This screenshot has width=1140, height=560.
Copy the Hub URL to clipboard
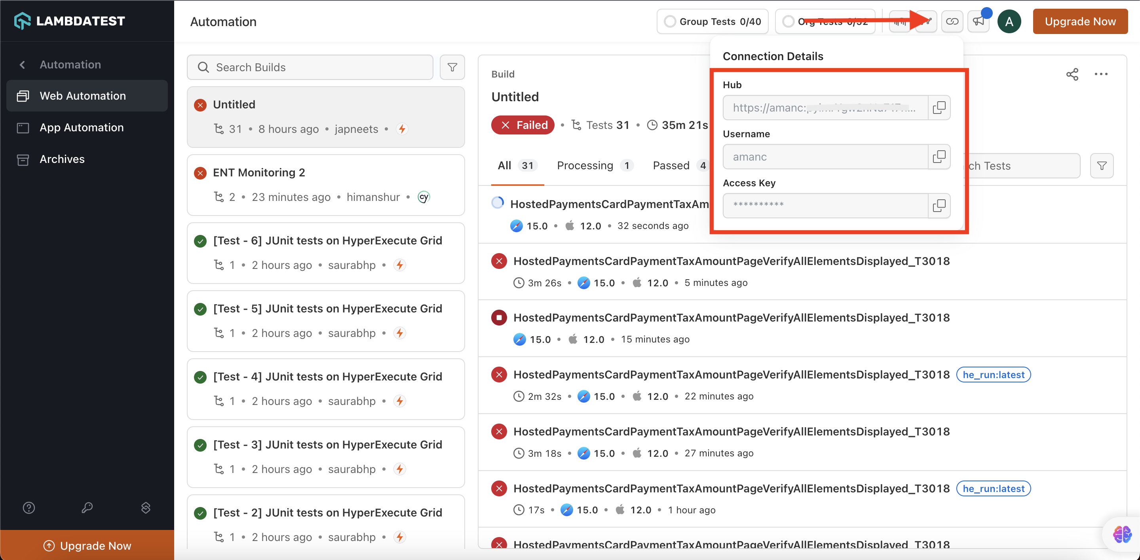click(939, 108)
